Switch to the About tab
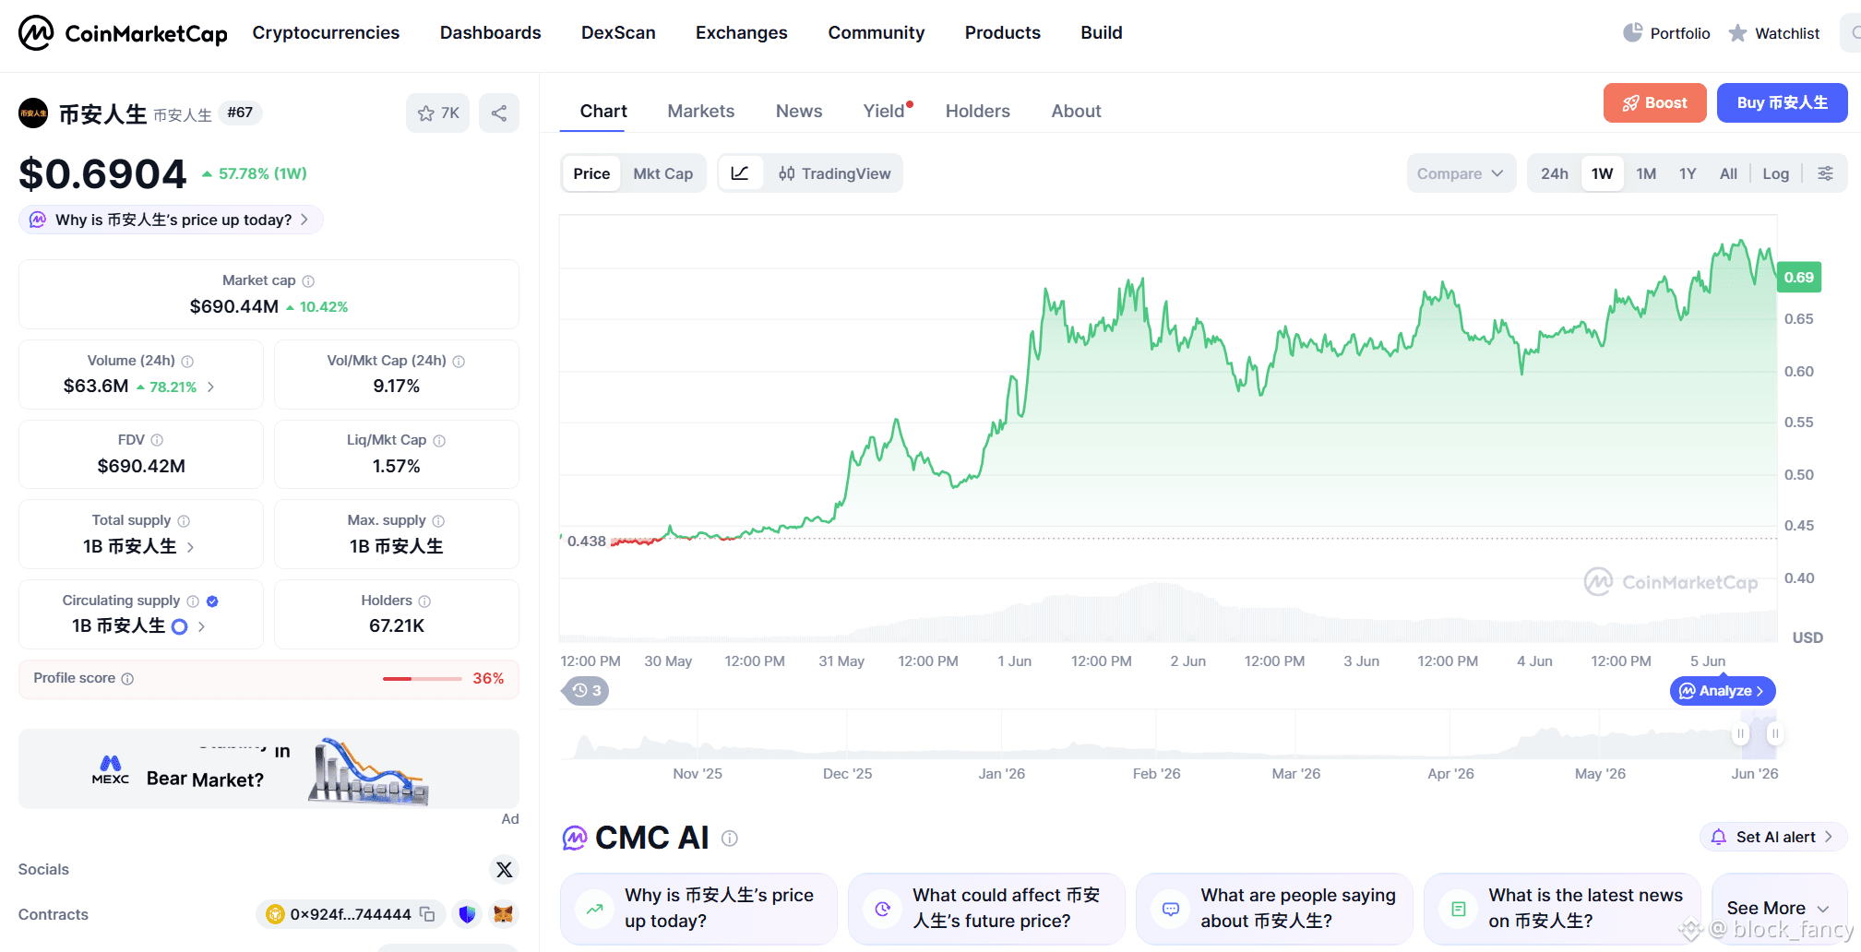1861x952 pixels. coord(1076,111)
